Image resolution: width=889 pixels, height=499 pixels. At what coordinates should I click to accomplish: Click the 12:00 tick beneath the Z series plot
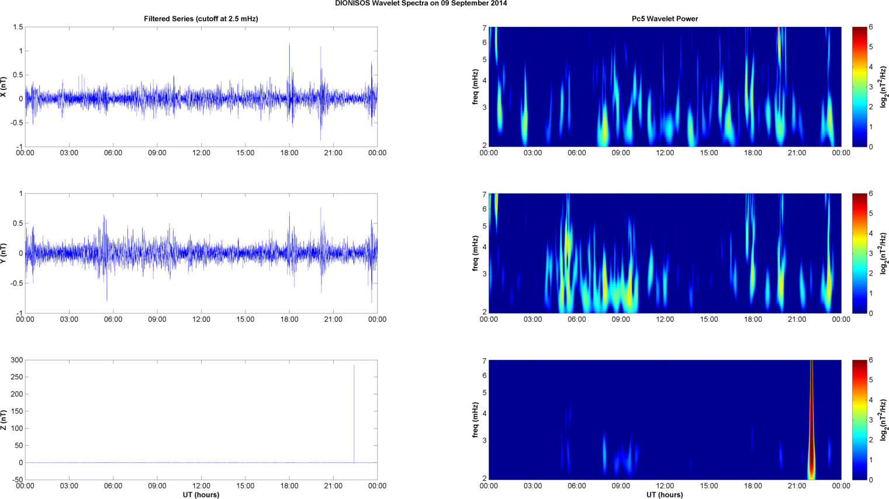[201, 486]
